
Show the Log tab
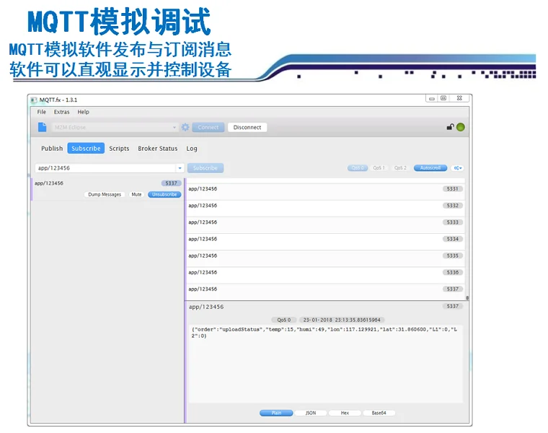[x=192, y=148]
